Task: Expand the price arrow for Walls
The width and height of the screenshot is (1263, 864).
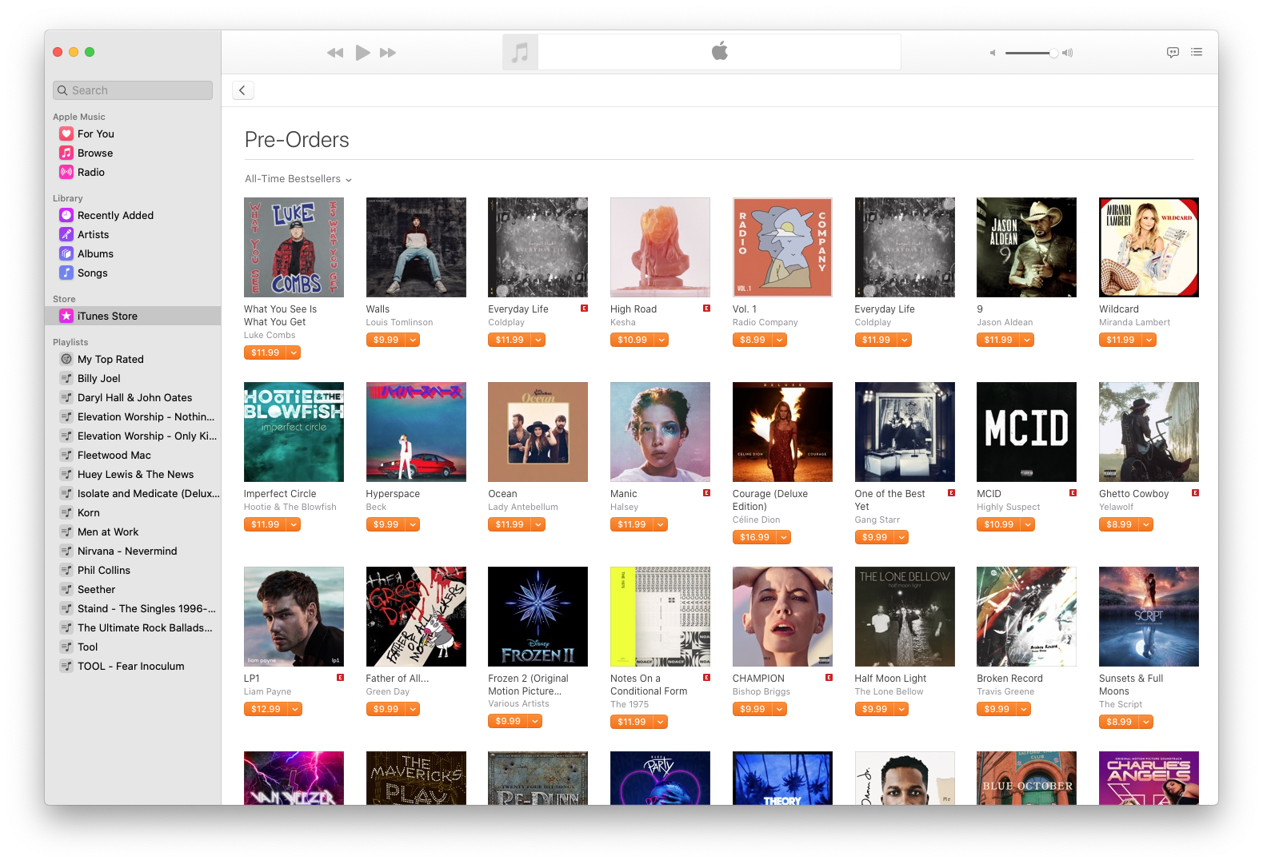Action: (x=413, y=340)
